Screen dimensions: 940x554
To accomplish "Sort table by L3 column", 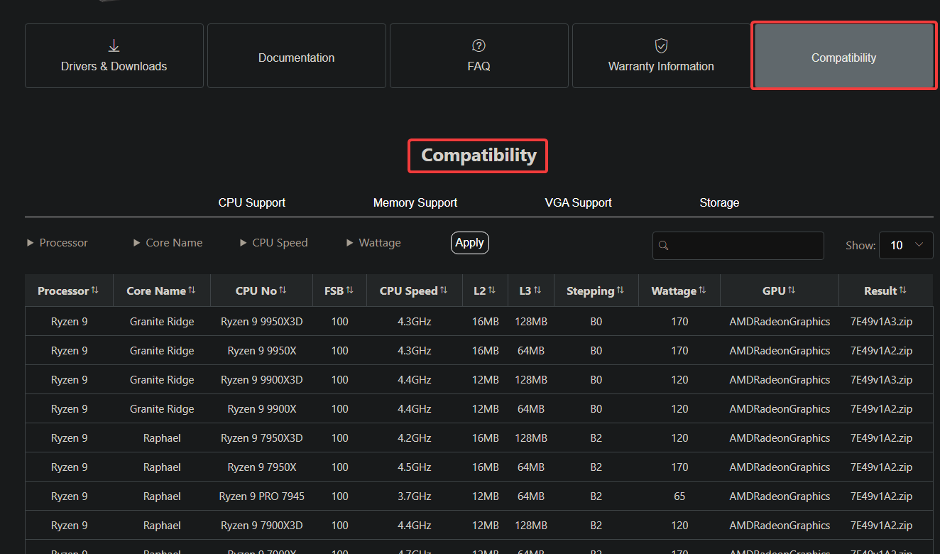I will [531, 290].
